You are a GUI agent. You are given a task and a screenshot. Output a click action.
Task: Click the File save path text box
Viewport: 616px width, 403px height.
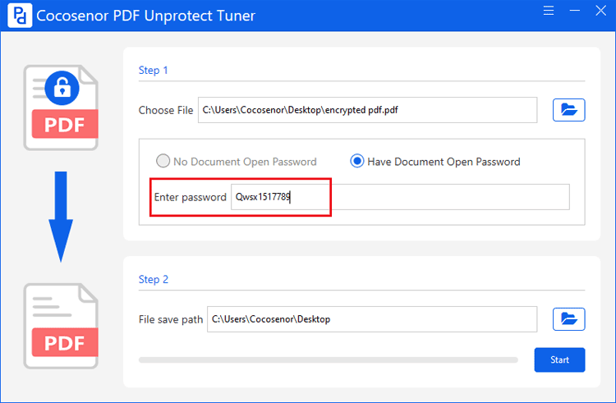(x=371, y=319)
